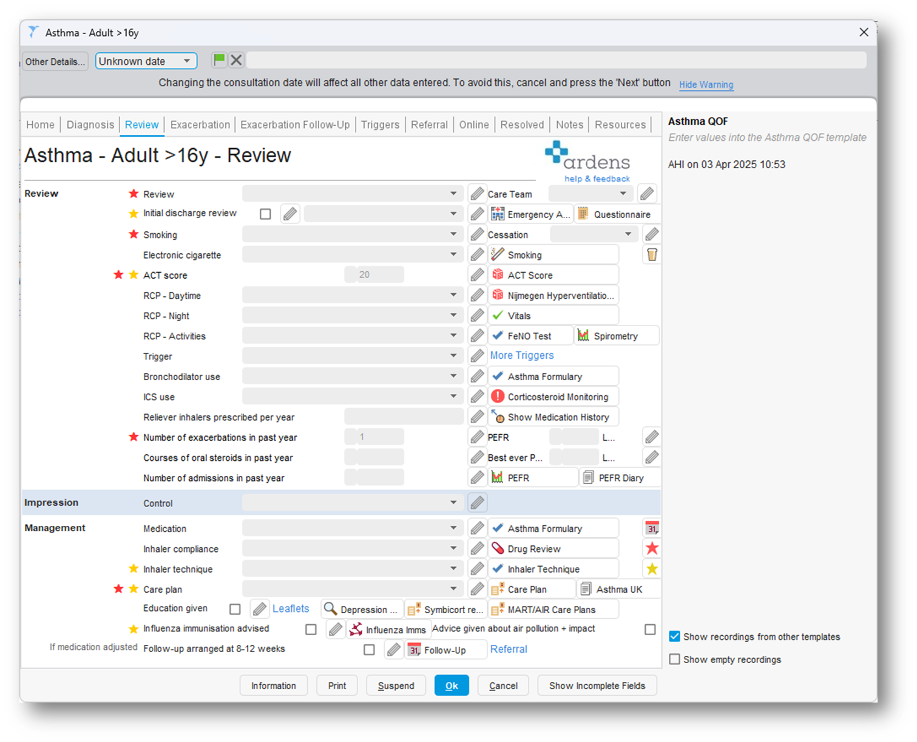Expand the RCP - Daytime dropdown

353,295
